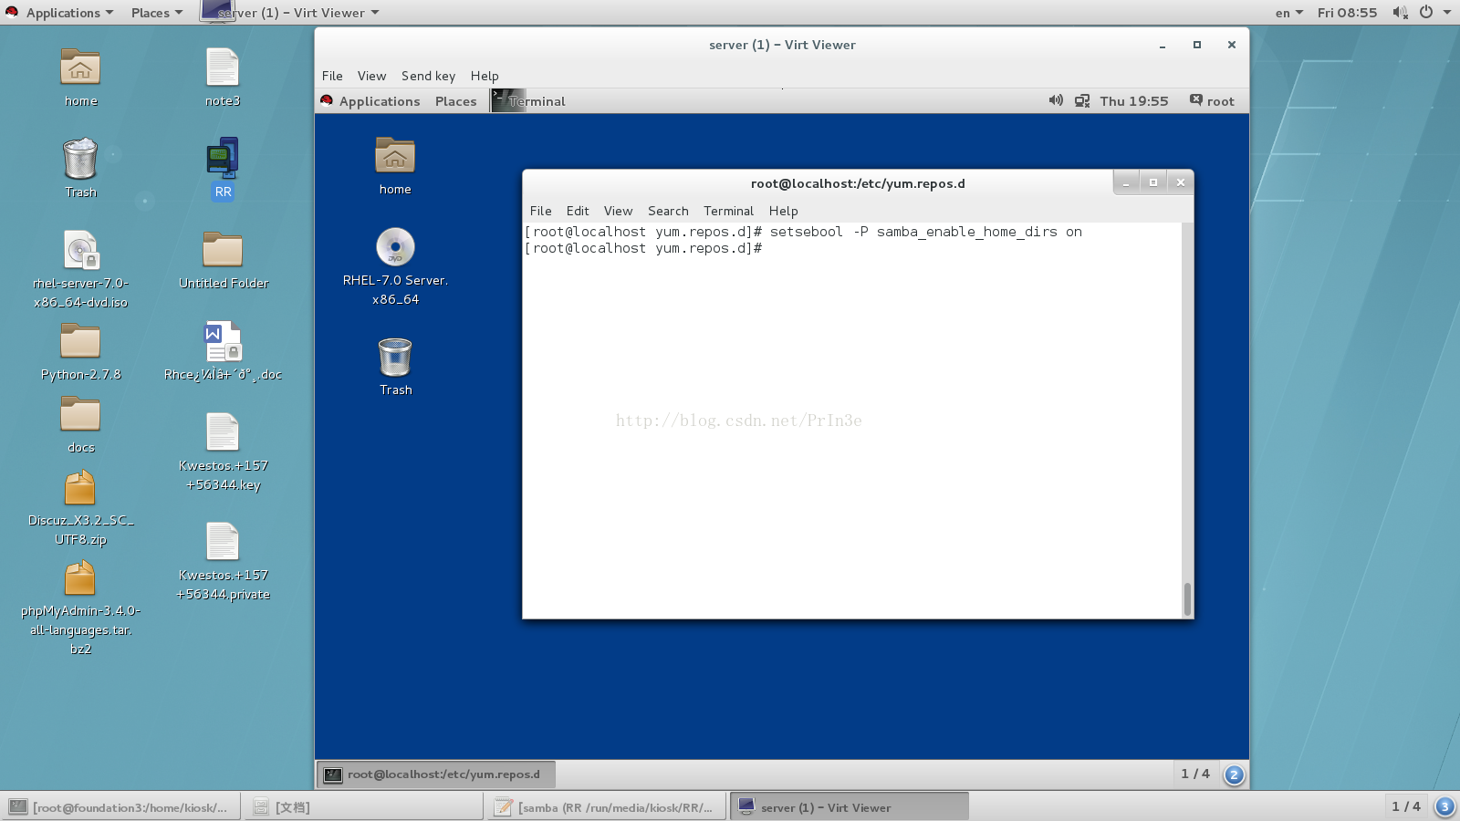The height and width of the screenshot is (821, 1460).
Task: Open the note3 file icon
Action: (223, 68)
